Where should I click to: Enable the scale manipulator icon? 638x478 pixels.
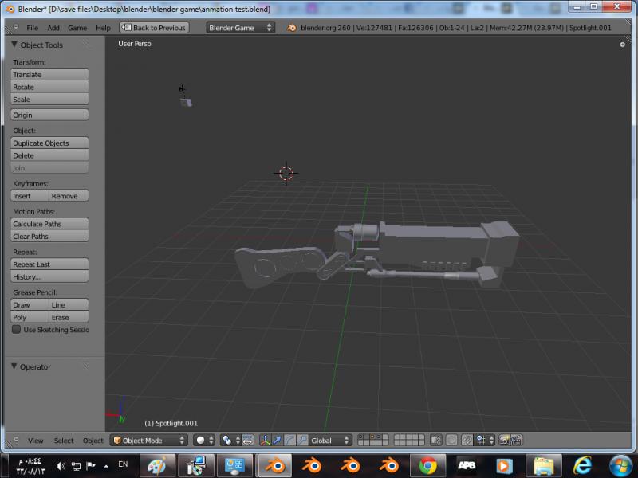302,441
